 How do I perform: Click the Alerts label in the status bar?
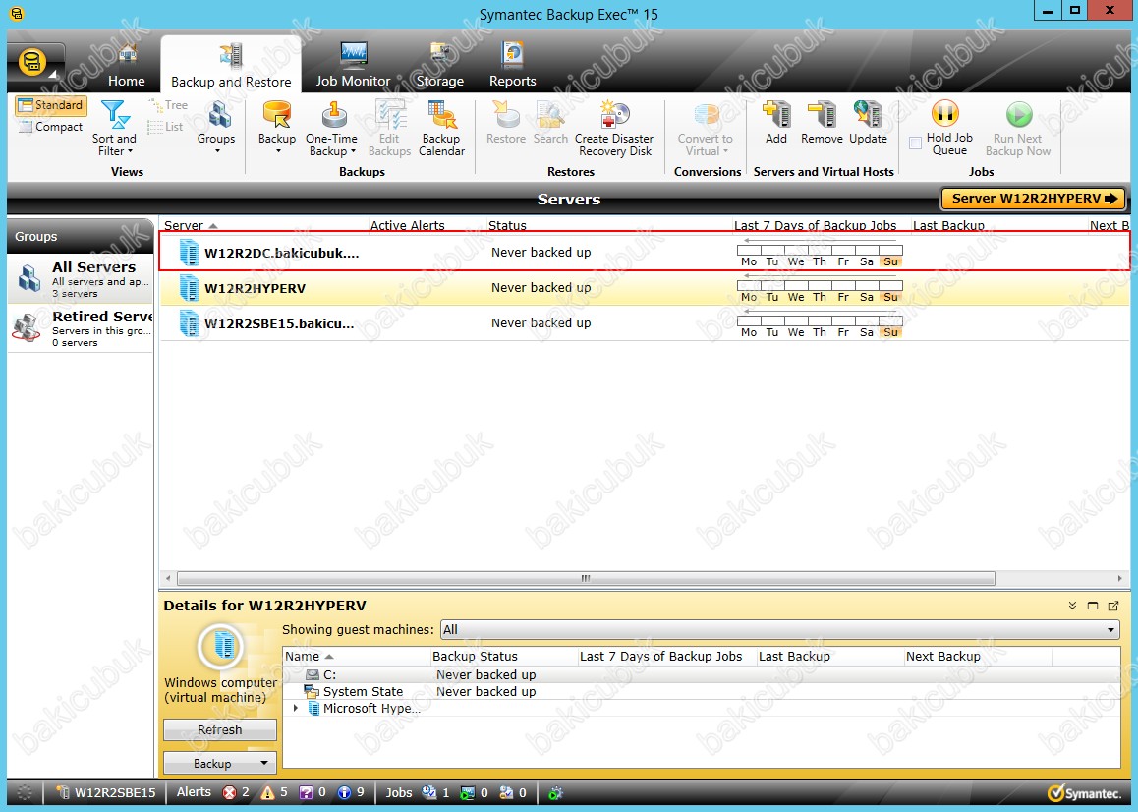click(194, 792)
